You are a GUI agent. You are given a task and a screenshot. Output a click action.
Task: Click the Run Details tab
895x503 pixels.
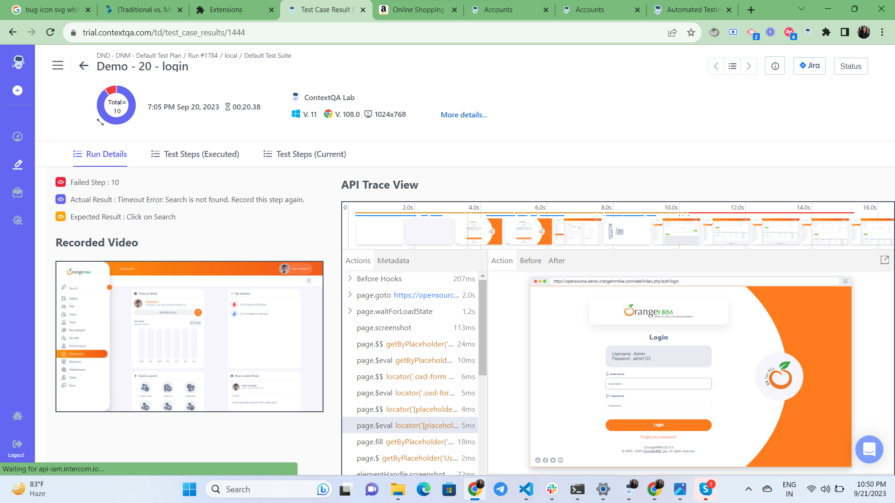coord(100,154)
